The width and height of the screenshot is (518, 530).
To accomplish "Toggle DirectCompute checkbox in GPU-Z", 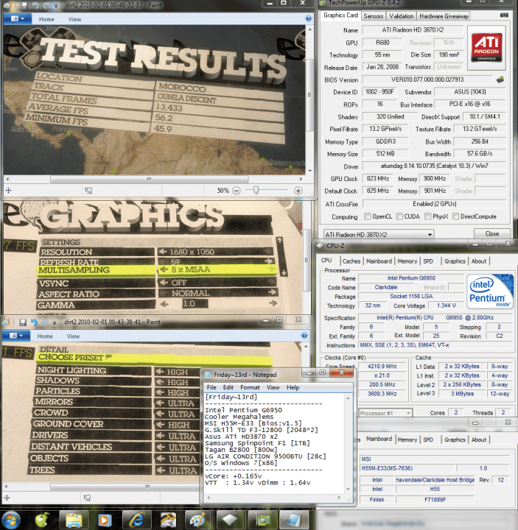I will pyautogui.click(x=456, y=216).
